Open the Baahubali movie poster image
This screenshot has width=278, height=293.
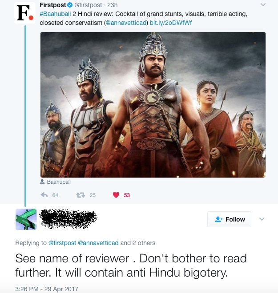[x=153, y=105]
